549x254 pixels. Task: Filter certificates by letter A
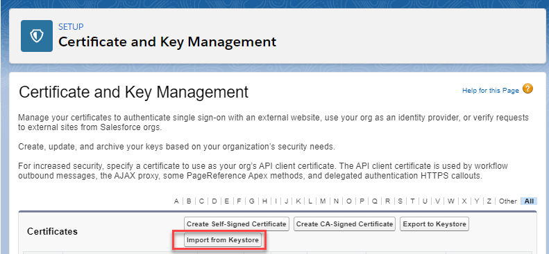176,201
